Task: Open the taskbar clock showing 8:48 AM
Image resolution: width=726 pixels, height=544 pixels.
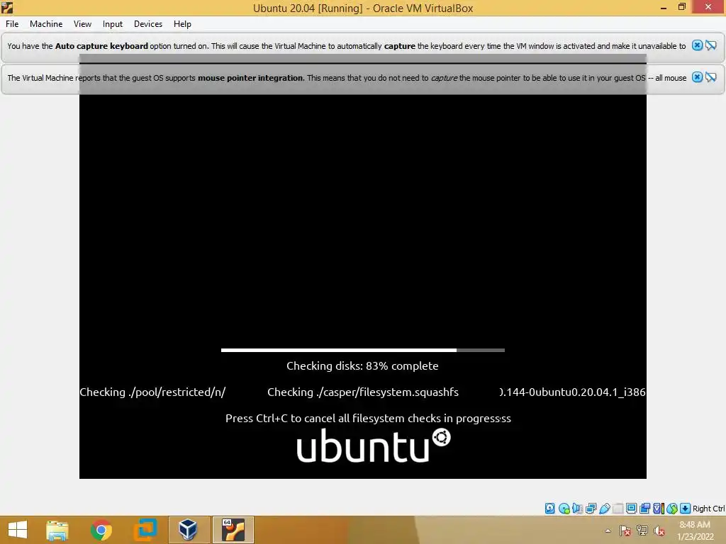Action: tap(695, 531)
